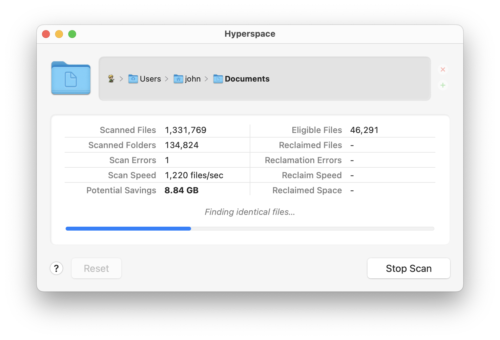Select the Documents label in the breadcrumb
The width and height of the screenshot is (500, 340).
[247, 79]
